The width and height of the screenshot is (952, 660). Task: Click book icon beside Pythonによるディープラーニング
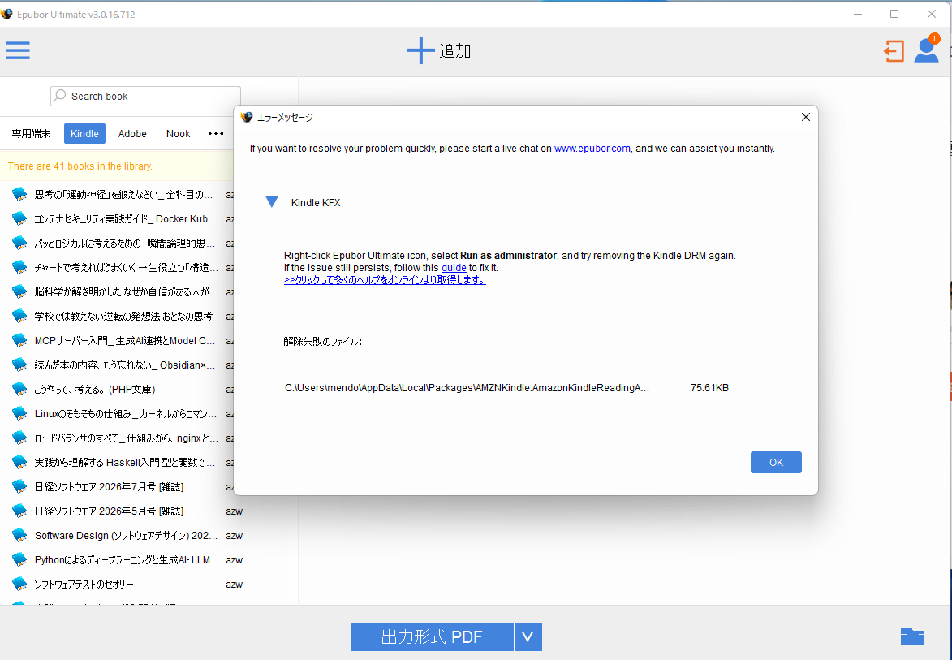pos(19,559)
